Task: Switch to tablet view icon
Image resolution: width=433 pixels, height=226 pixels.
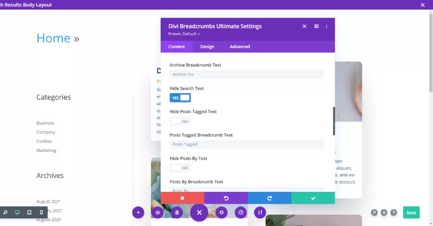Action: coord(29,212)
